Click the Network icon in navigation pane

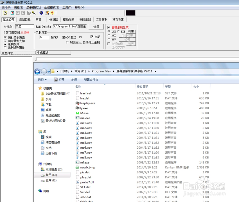[40, 191]
